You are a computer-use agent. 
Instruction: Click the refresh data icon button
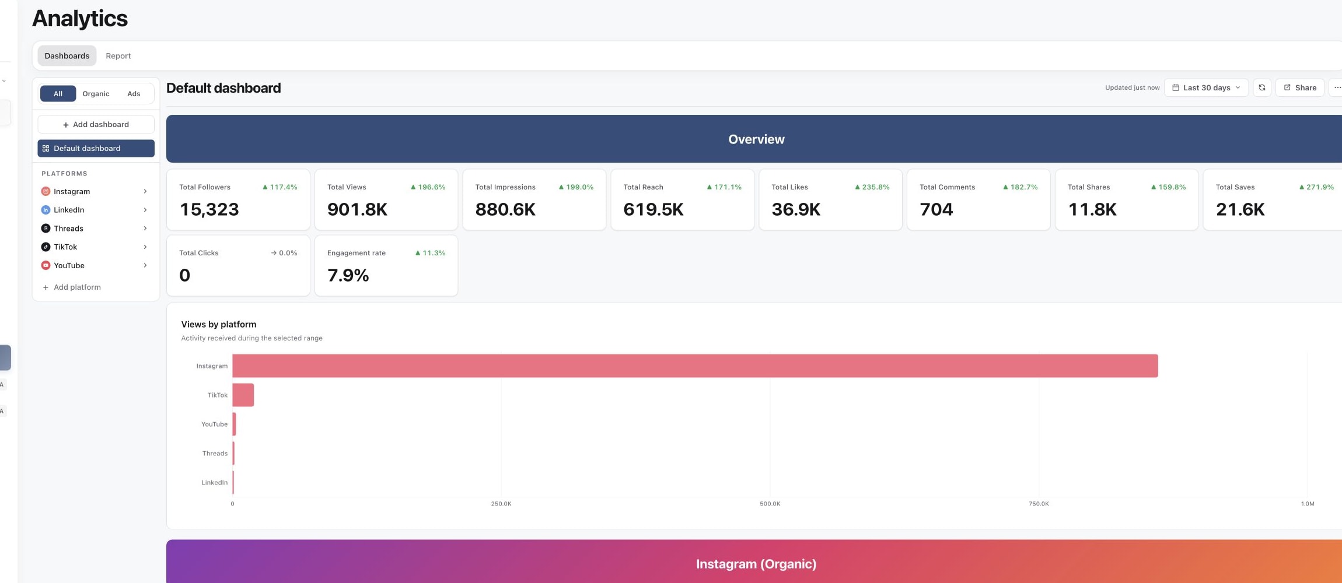(1261, 87)
